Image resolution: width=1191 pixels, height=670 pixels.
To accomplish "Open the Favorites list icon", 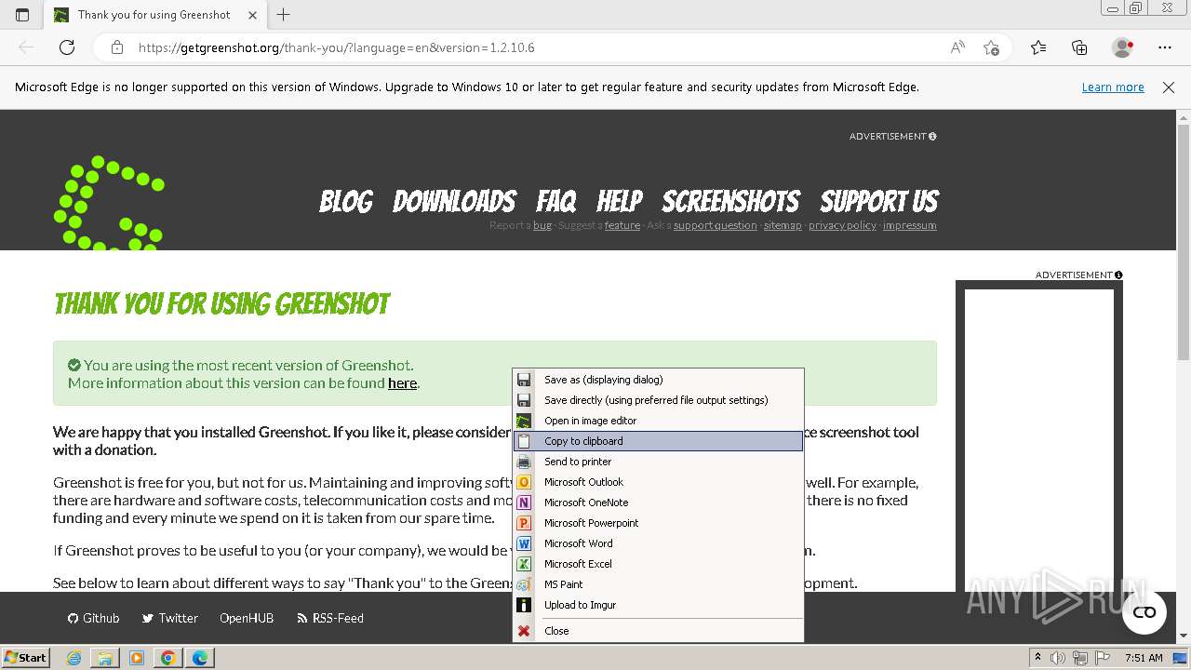I will coord(1038,47).
